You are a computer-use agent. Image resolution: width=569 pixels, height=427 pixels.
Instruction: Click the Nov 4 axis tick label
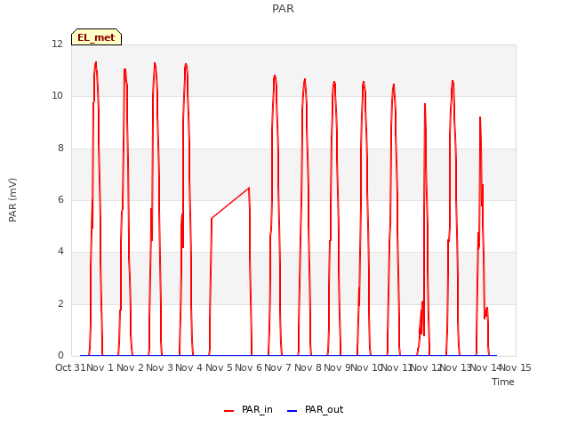(x=188, y=367)
